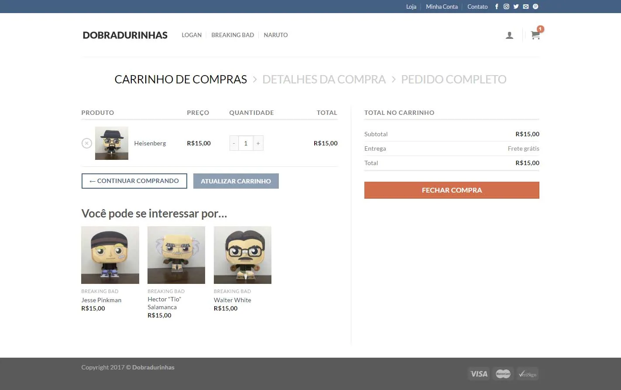621x390 pixels.
Task: Click the email envelope icon in header
Action: [x=525, y=7]
